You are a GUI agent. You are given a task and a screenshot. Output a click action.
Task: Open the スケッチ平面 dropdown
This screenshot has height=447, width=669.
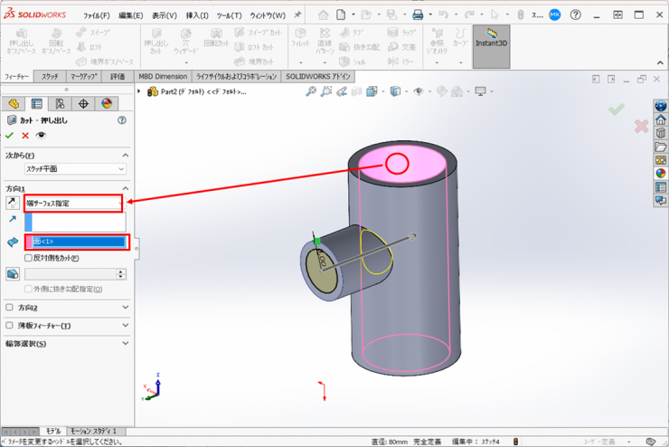click(75, 169)
